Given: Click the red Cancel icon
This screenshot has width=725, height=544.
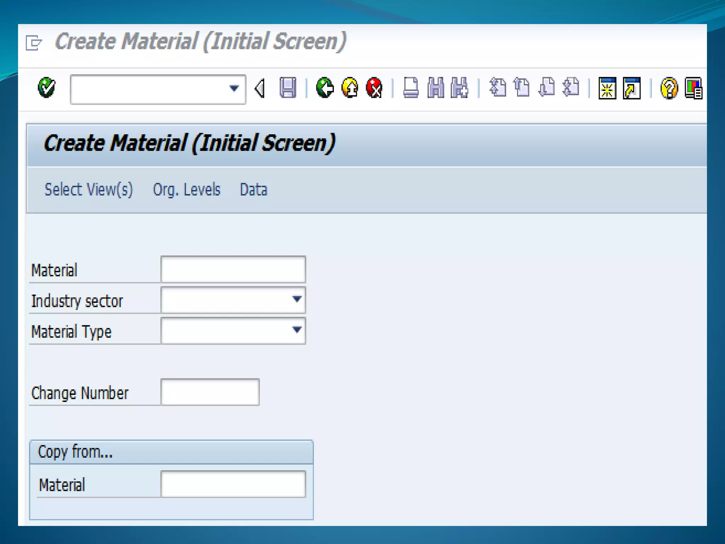Looking at the screenshot, I should pos(374,87).
